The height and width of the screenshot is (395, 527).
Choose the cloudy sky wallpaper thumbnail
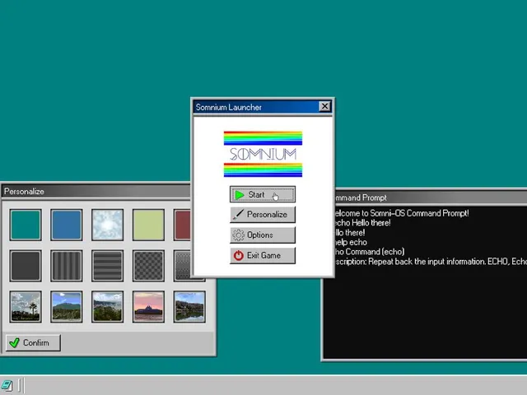coord(108,225)
